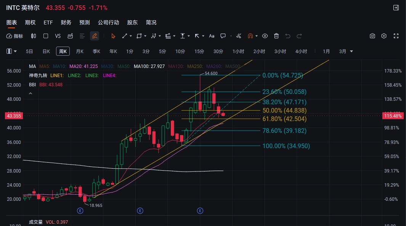
Task: Select the Aa text annotation tool
Action: pos(212,36)
